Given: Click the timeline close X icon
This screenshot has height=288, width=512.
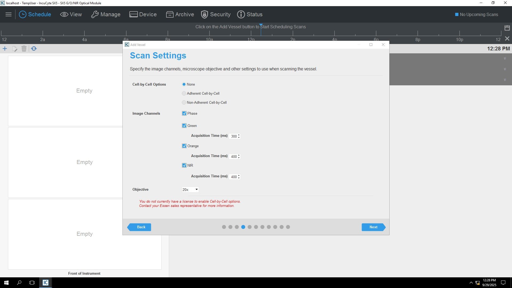Looking at the screenshot, I should [x=507, y=39].
